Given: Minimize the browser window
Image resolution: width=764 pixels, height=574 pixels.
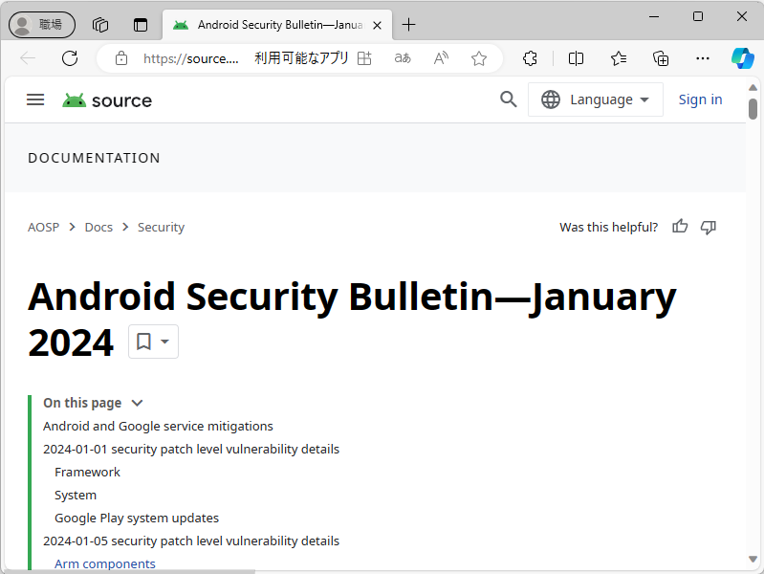Looking at the screenshot, I should pos(654,16).
